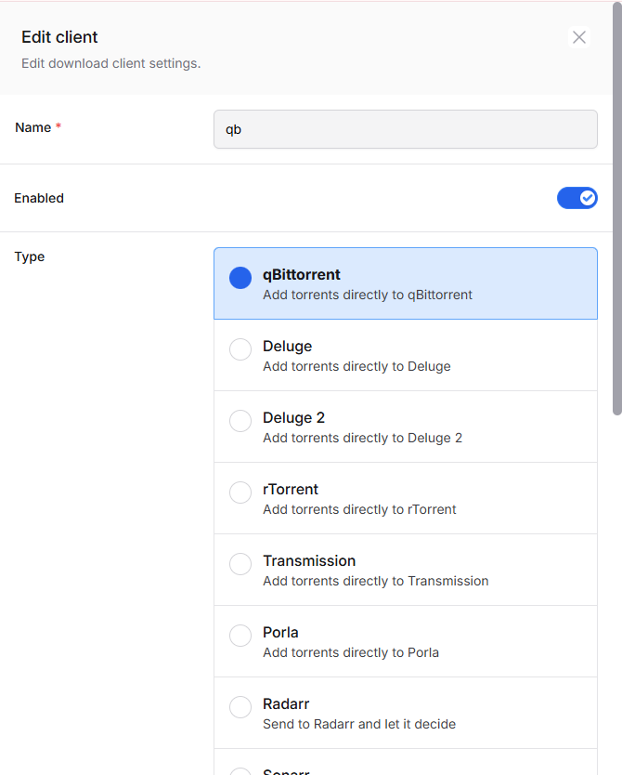The width and height of the screenshot is (622, 775).
Task: Pick the rTorrent radio option
Action: click(240, 493)
